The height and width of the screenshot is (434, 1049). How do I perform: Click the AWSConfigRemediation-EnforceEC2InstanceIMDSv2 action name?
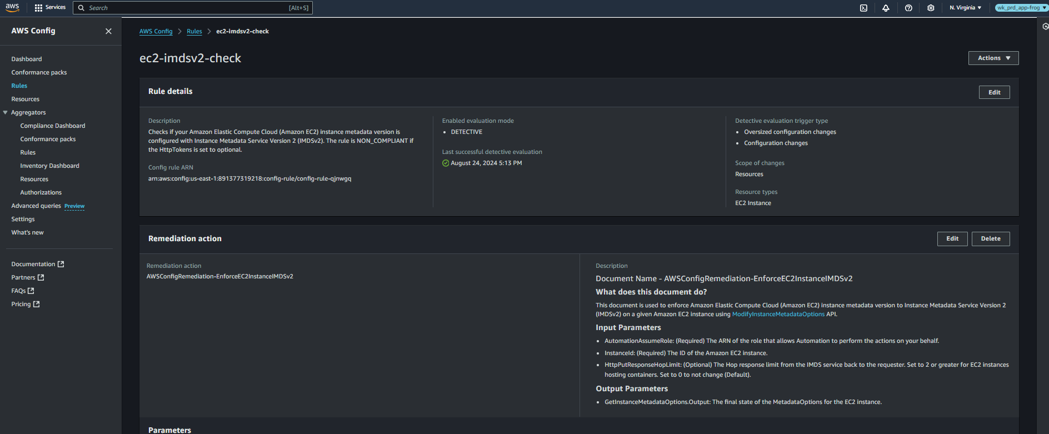coord(220,276)
